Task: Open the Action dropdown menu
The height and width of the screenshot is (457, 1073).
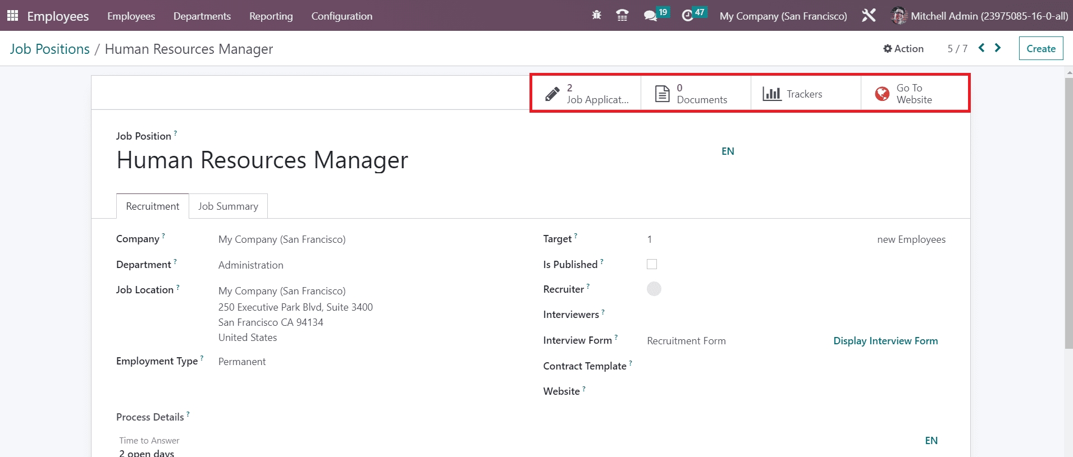Action: (903, 49)
